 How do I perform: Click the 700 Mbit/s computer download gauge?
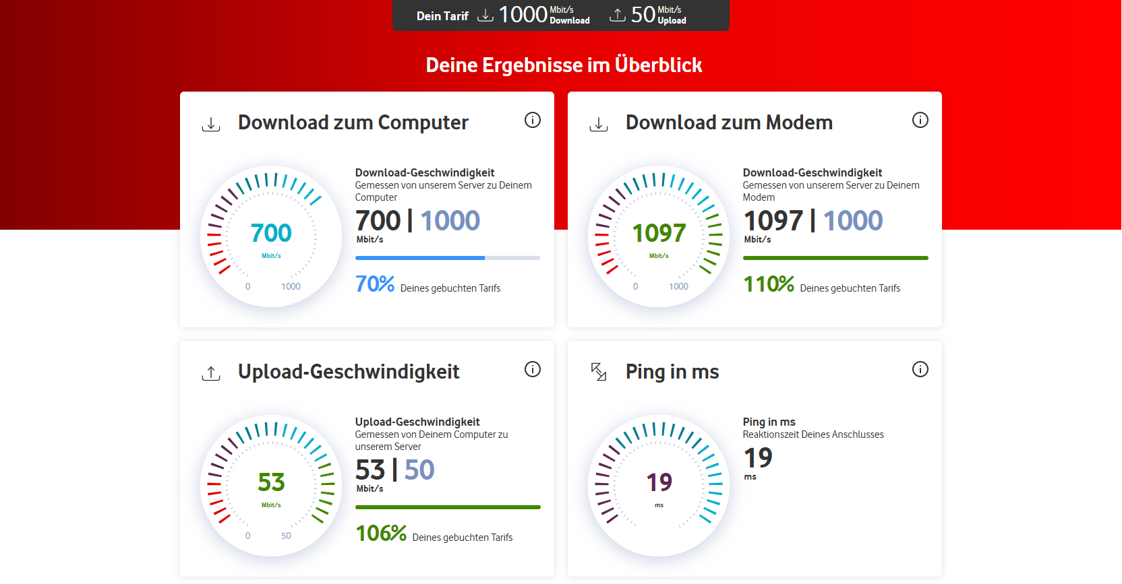click(271, 236)
